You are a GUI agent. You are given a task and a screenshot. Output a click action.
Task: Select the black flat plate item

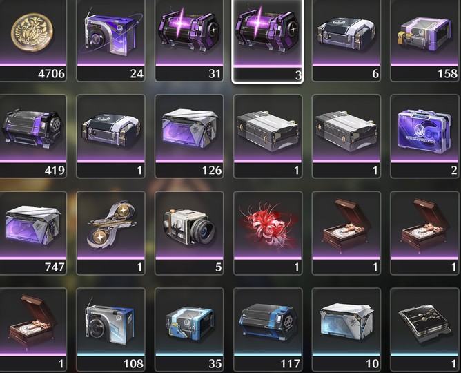[425, 330]
